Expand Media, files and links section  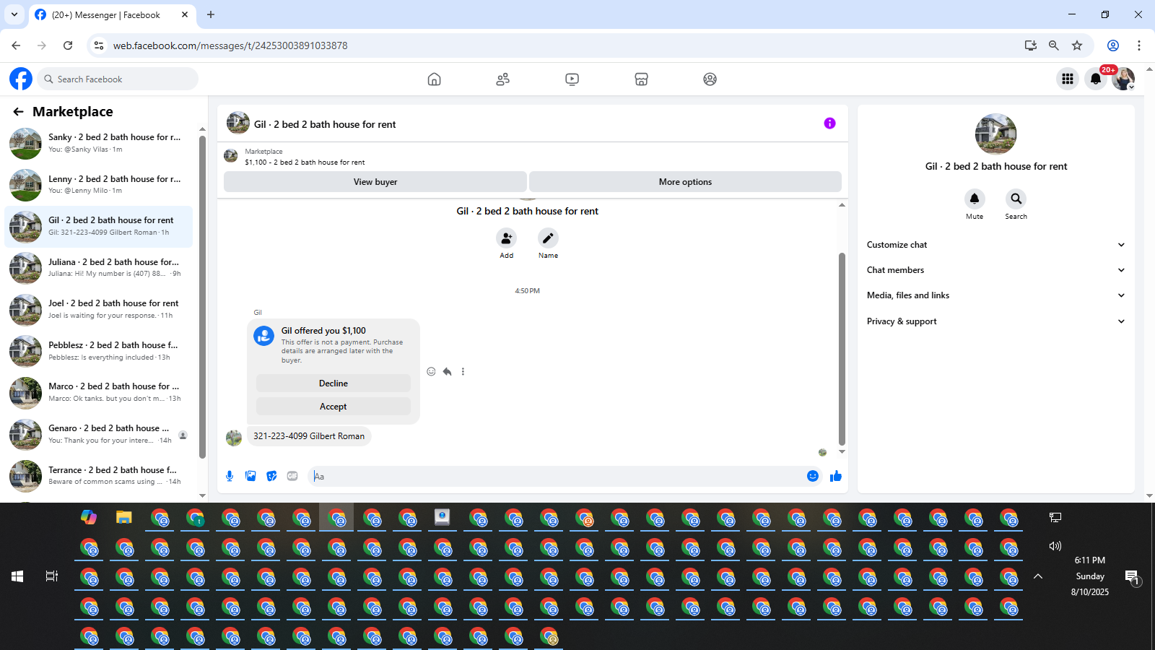coord(995,295)
